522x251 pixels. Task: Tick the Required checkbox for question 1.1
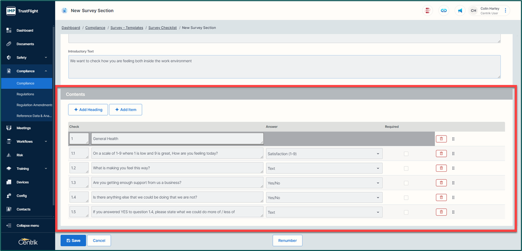click(x=406, y=154)
